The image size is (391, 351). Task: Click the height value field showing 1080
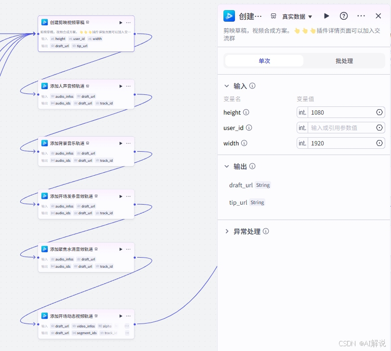click(x=341, y=113)
